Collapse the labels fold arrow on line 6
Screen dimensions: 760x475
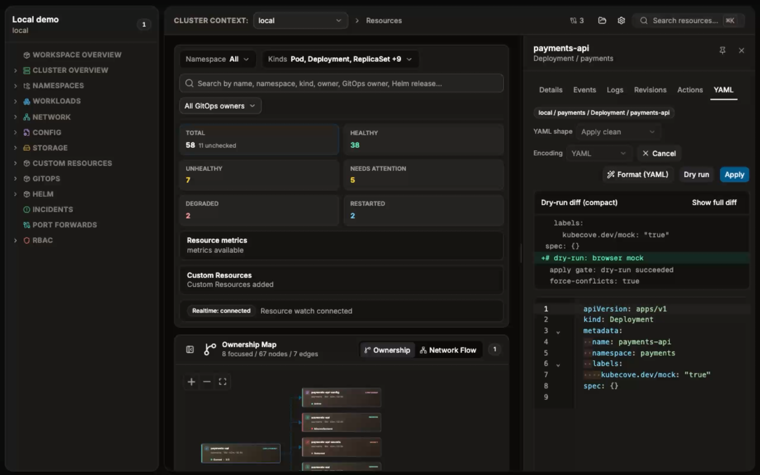(x=558, y=365)
